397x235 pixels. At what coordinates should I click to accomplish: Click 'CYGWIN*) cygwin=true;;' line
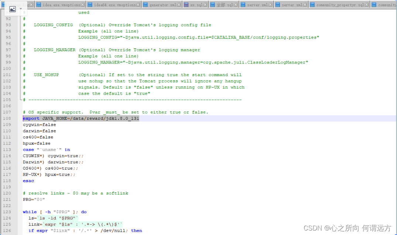(53, 156)
